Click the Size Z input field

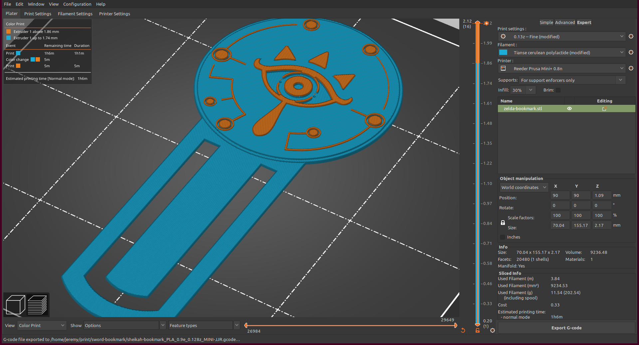coord(602,225)
